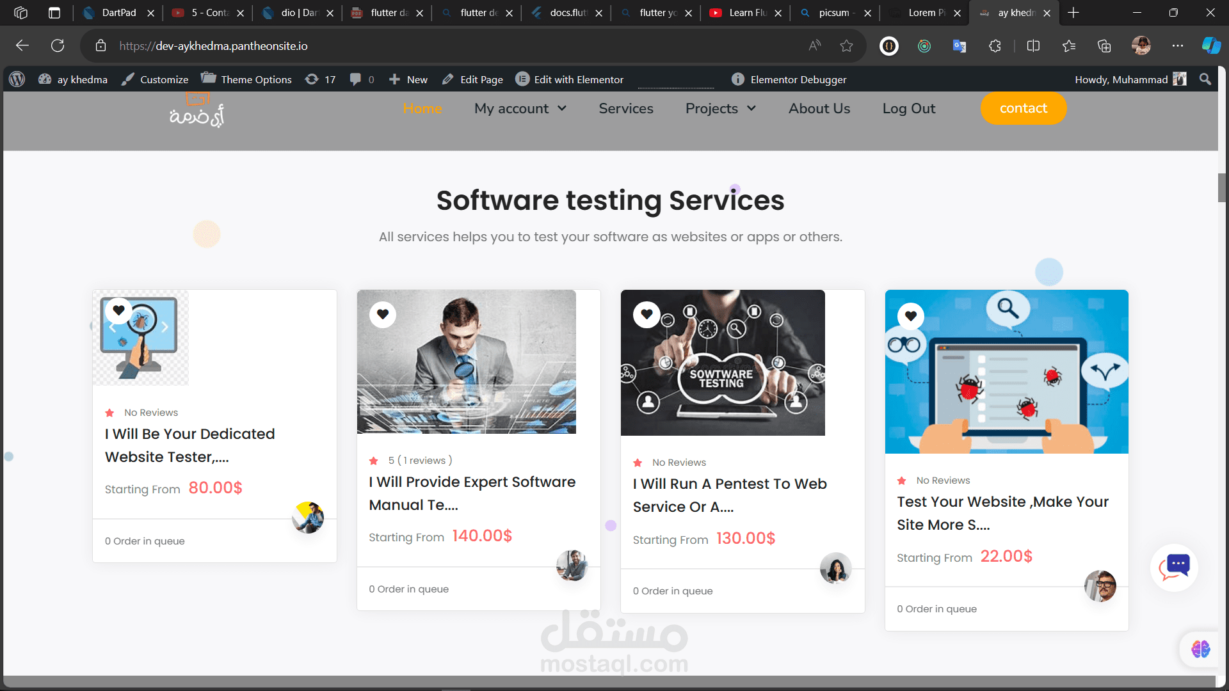1229x691 pixels.
Task: Toggle favorite heart on Test Your Website card
Action: pos(910,315)
